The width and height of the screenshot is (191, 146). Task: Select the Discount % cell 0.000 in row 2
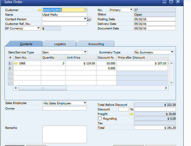[106, 68]
